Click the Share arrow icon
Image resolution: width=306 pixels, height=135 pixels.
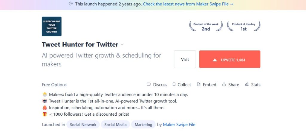[x=224, y=84]
